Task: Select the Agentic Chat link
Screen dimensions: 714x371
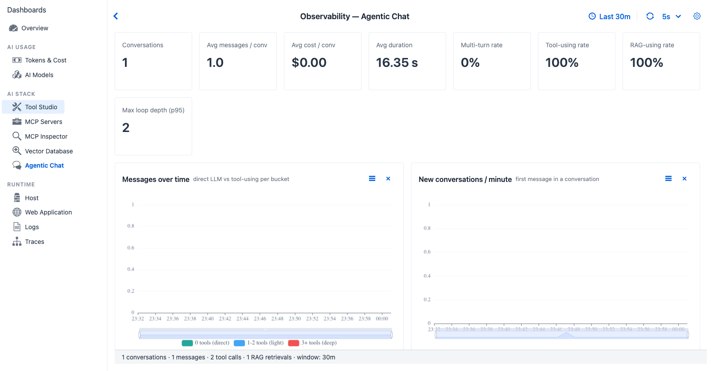Action: [x=44, y=165]
